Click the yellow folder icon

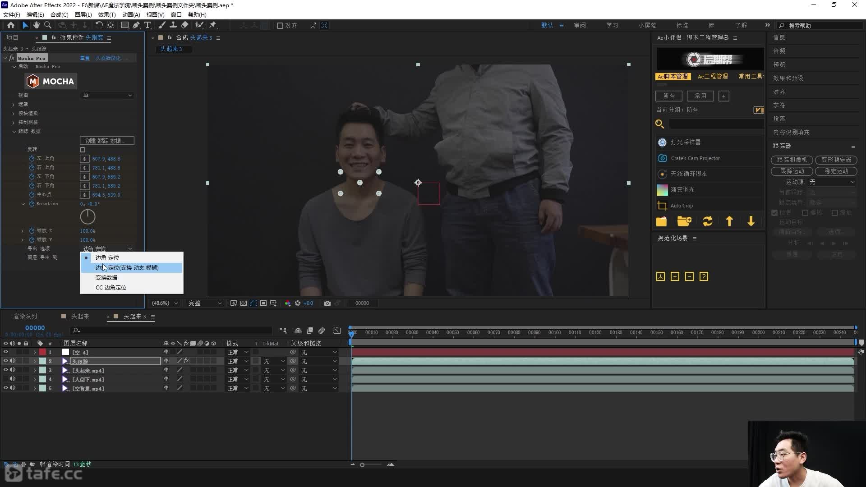[662, 221]
